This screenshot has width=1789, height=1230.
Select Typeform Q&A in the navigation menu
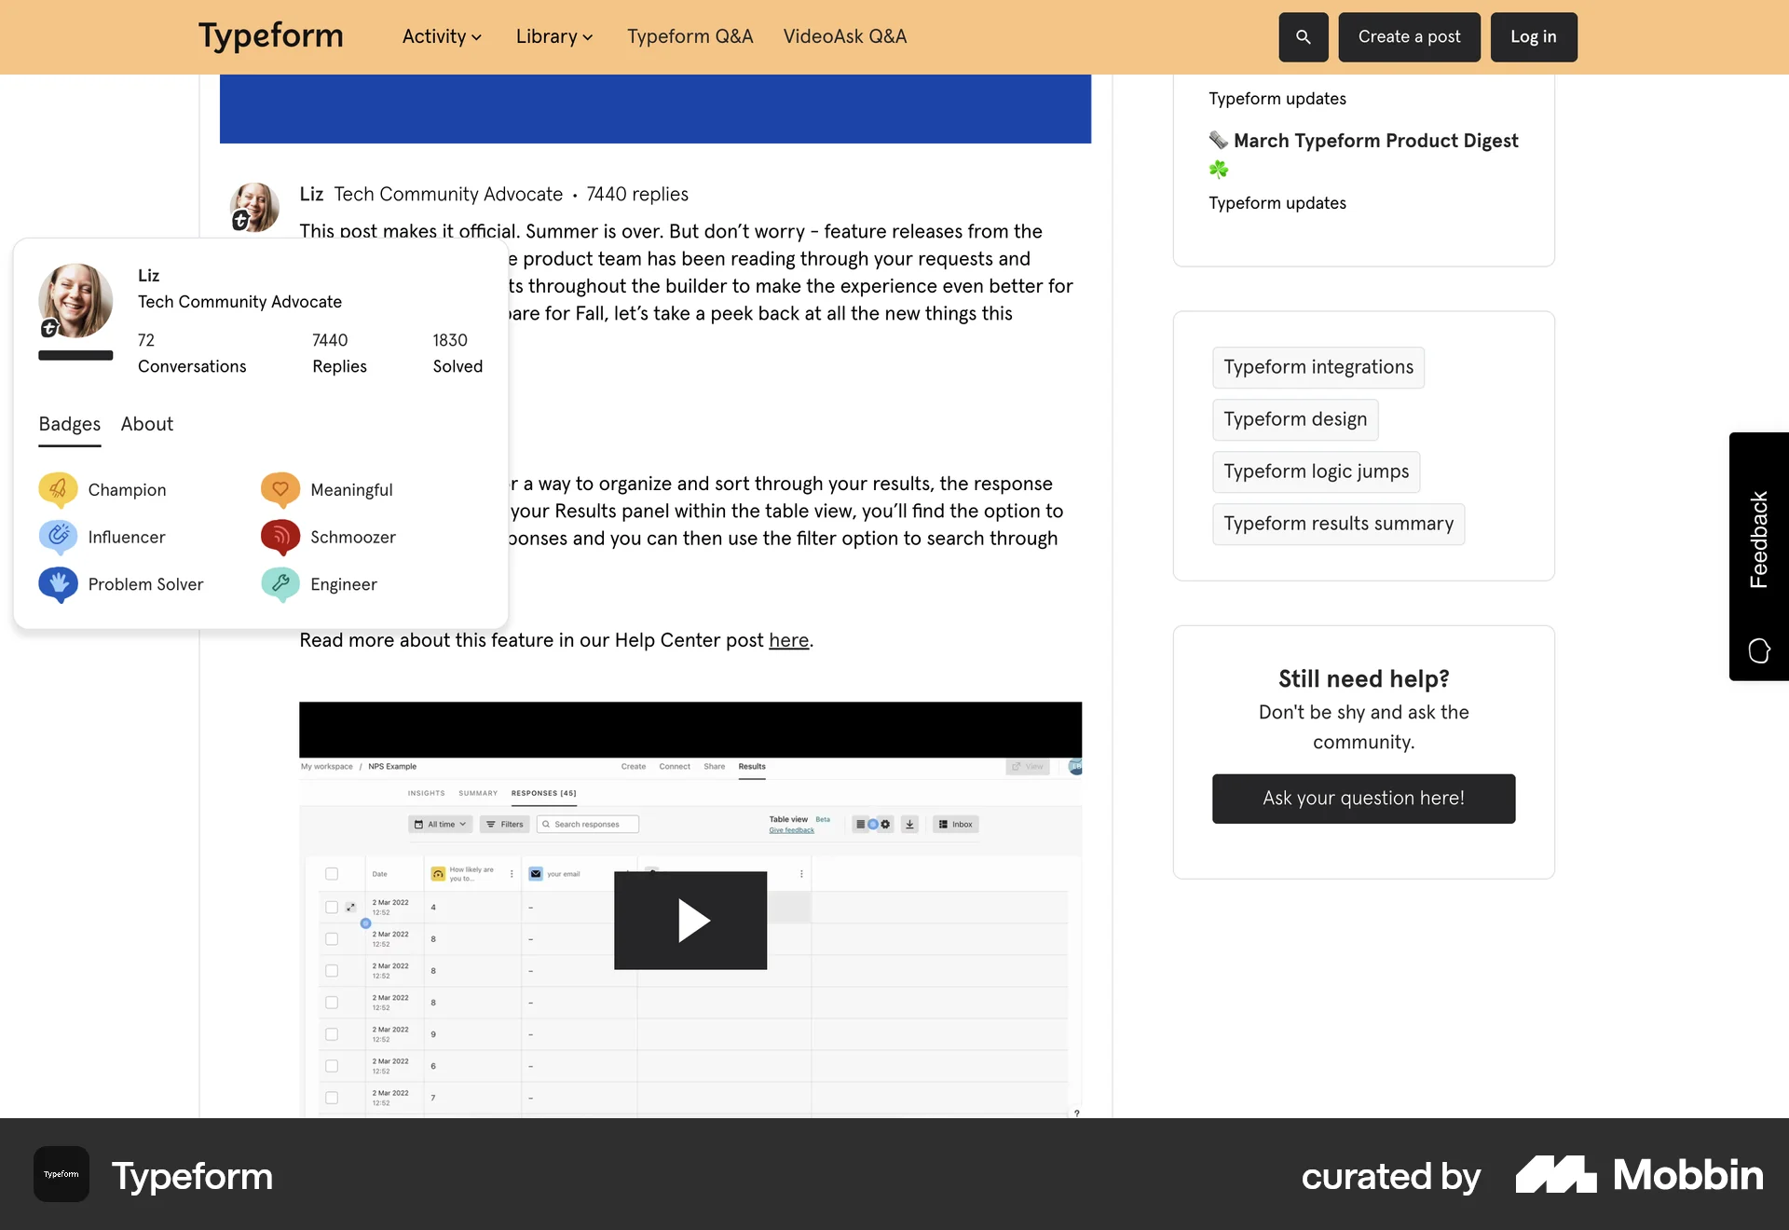(x=690, y=36)
